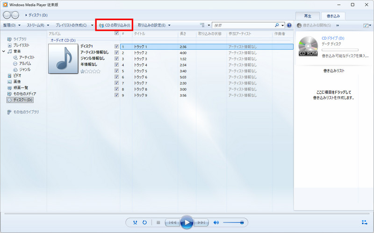Uncheck the checkbox for トラック 9

116,95
